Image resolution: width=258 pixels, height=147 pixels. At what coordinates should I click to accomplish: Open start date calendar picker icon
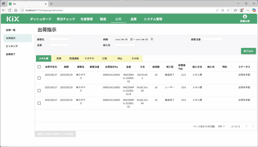click(x=131, y=39)
